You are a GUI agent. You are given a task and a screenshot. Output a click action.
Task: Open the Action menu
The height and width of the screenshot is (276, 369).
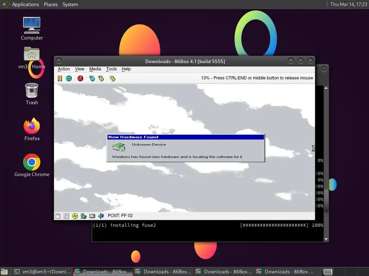(64, 69)
